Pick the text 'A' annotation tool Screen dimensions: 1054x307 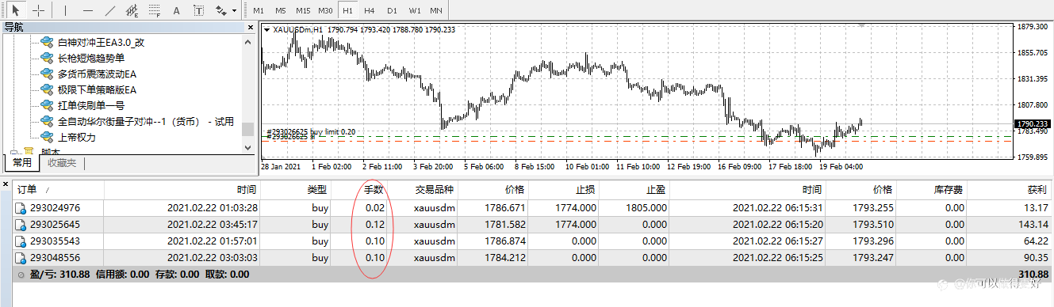(176, 10)
